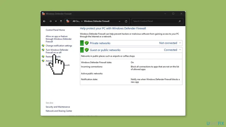The height and width of the screenshot is (127, 226).
Task: Refresh the Control Panel page
Action: tap(126, 21)
